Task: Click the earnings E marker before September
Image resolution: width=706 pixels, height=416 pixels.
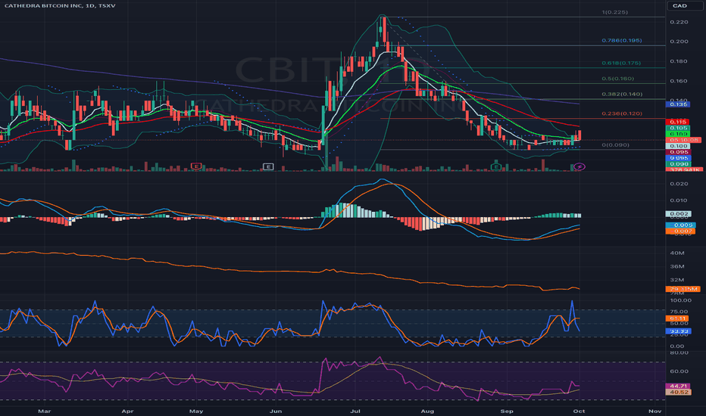Action: coord(495,167)
